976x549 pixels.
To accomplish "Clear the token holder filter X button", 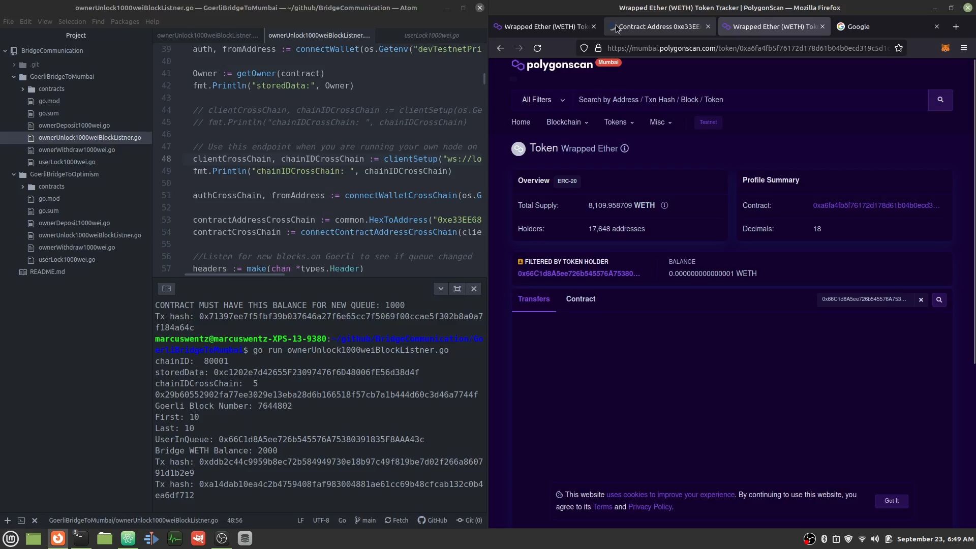I will [921, 299].
